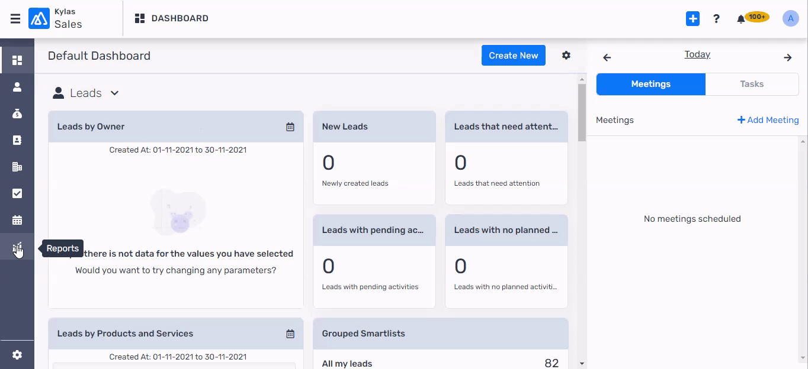The width and height of the screenshot is (808, 369).
Task: Open Companies building icon in sidebar
Action: point(17,167)
